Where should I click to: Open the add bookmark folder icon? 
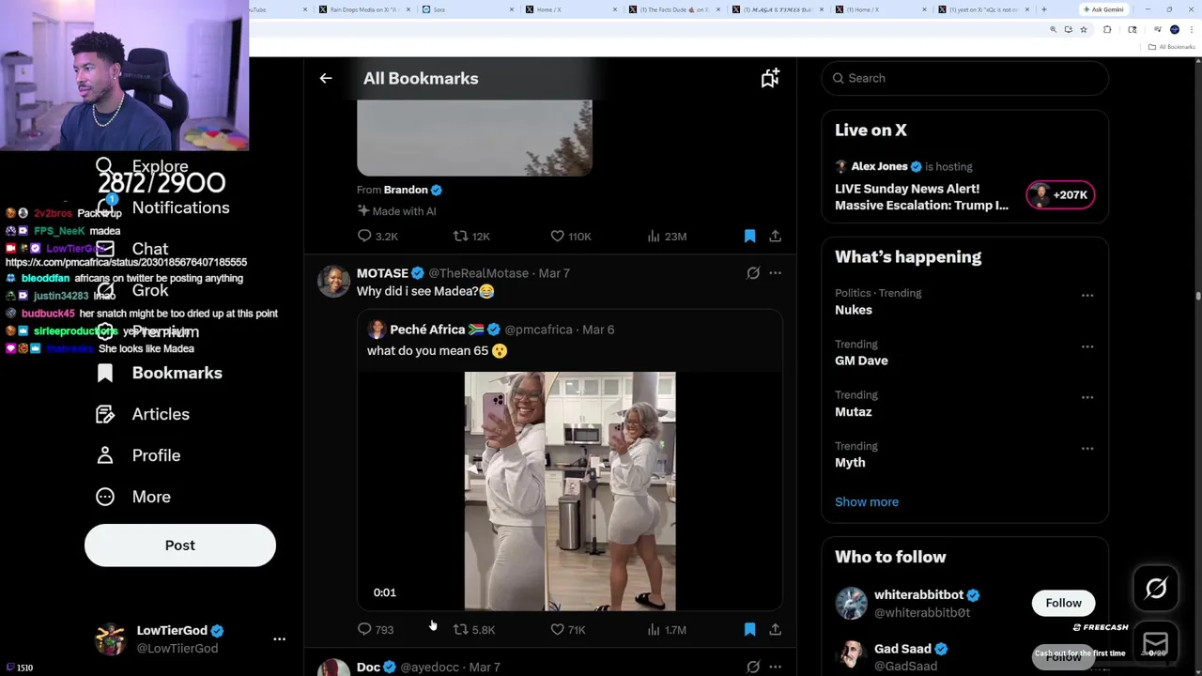pyautogui.click(x=770, y=79)
